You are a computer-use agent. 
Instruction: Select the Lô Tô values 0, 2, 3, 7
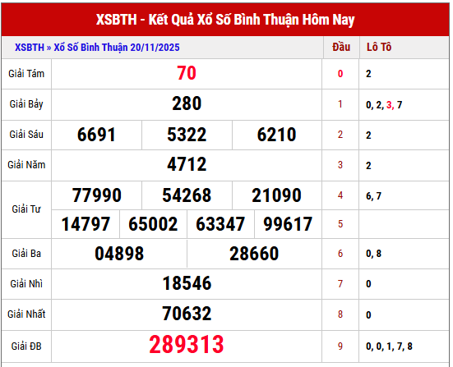[x=384, y=105]
